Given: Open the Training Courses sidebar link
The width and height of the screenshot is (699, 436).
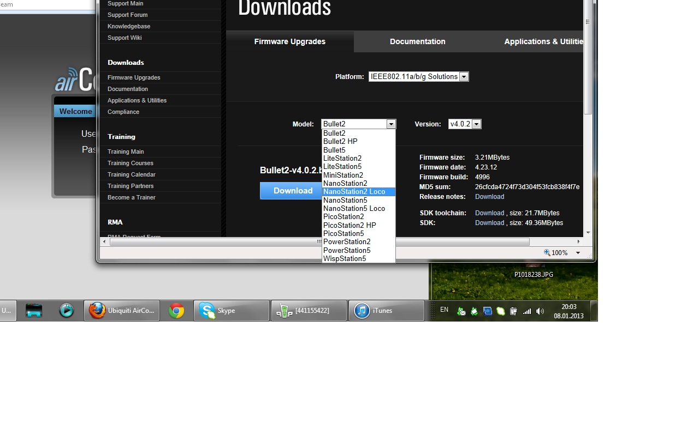Looking at the screenshot, I should [x=131, y=163].
